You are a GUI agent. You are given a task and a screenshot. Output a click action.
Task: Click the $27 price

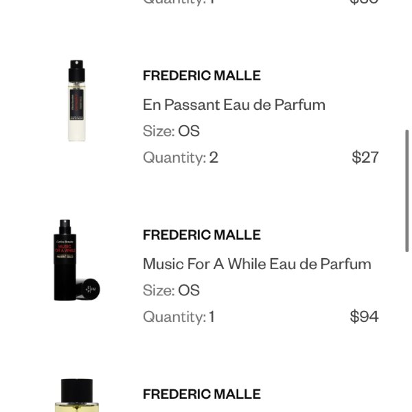365,157
